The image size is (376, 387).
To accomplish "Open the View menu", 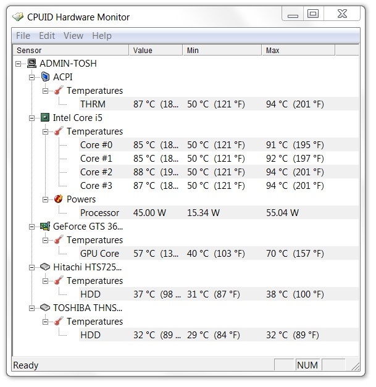I will (x=73, y=36).
